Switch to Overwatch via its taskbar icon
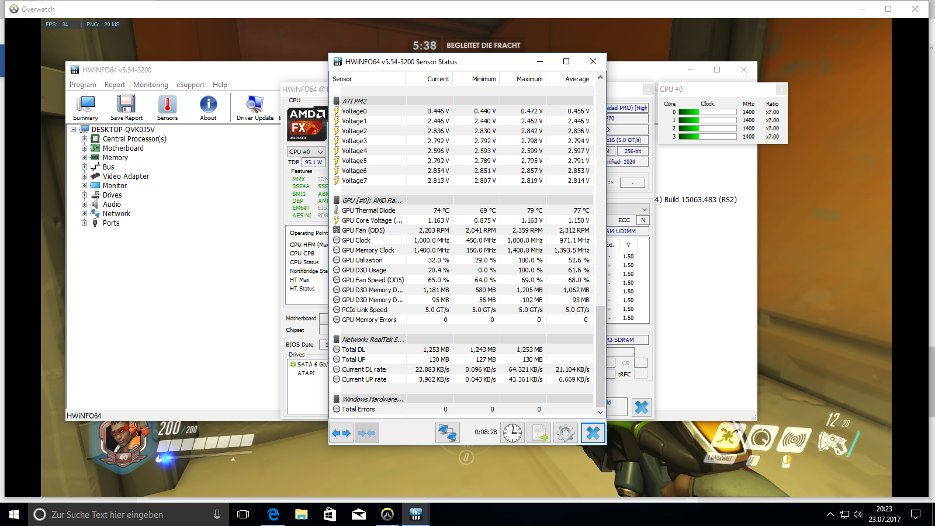Screen dimensions: 935x526 (x=387, y=514)
